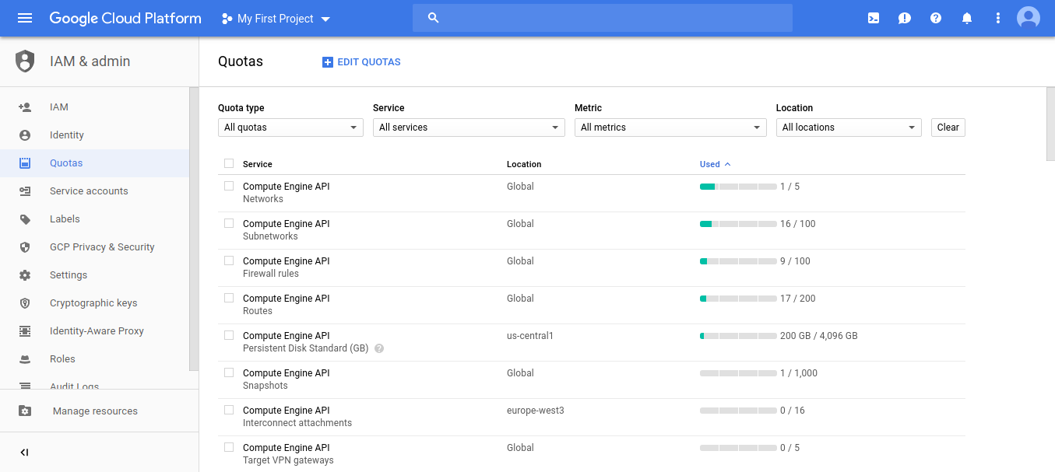This screenshot has width=1055, height=472.
Task: Toggle the select-all checkbox in table header
Action: coord(229,163)
